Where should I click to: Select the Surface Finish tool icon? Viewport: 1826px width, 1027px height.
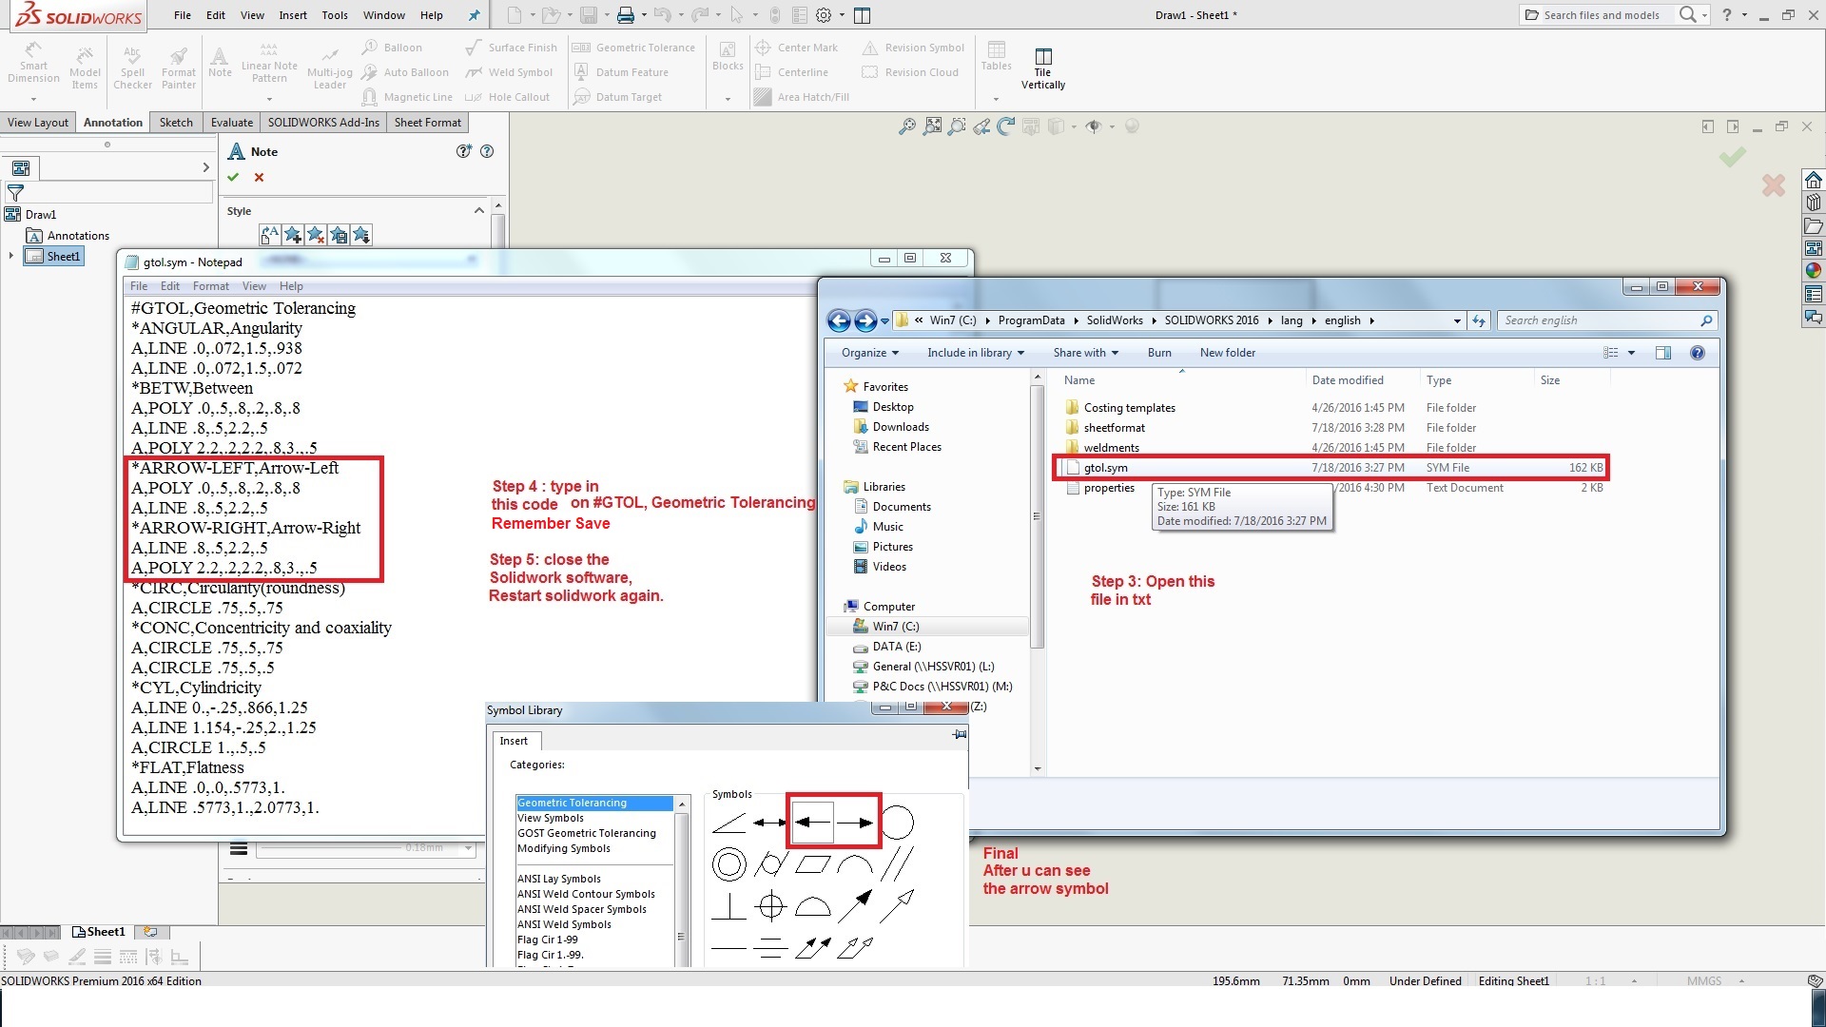[x=473, y=48]
